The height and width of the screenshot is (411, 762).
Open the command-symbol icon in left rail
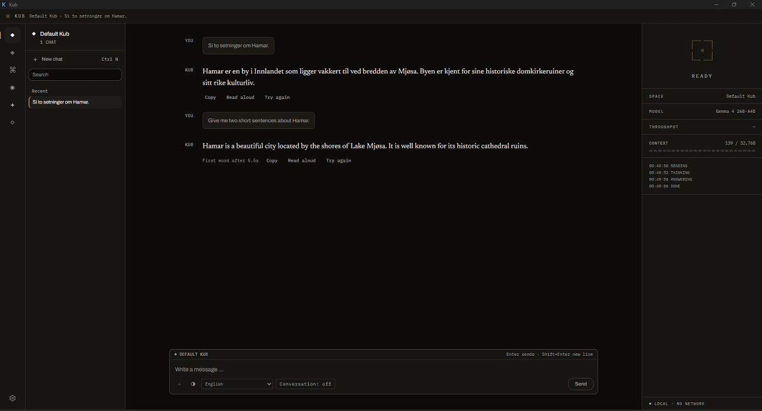pos(12,70)
